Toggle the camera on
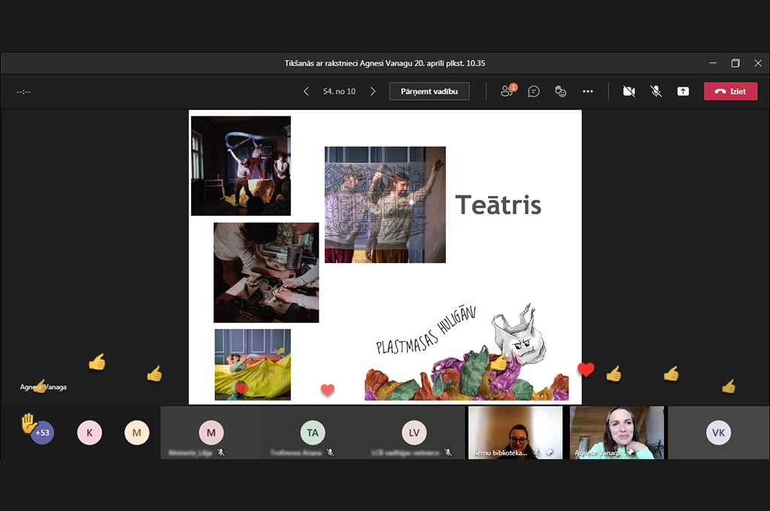This screenshot has width=770, height=511. pos(629,91)
